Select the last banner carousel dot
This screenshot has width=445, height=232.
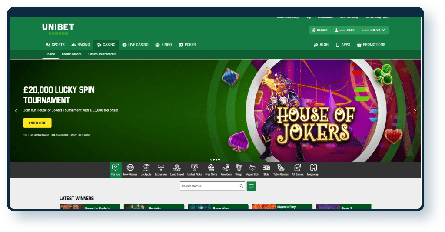pyautogui.click(x=219, y=160)
